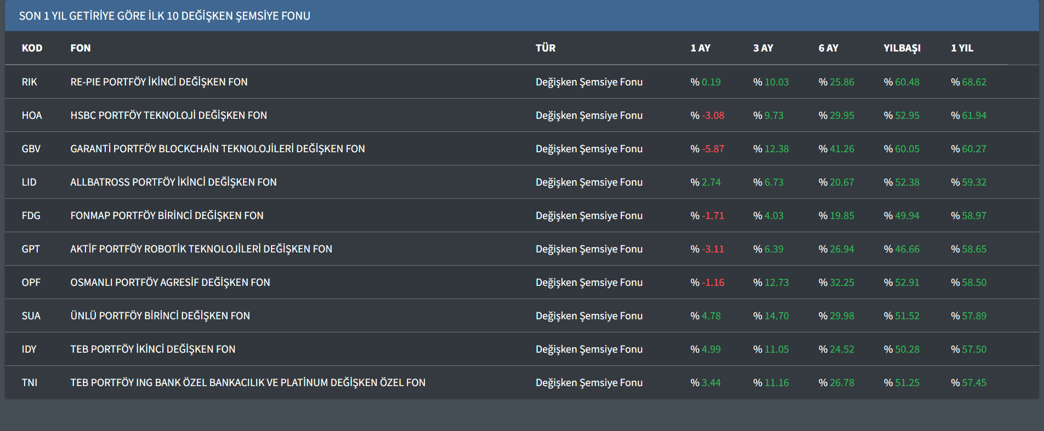Click ALLBATROSS PORTFÖY İKİNCİ DEĞİŞKEN FON
Image resolution: width=1044 pixels, height=431 pixels.
coord(173,182)
